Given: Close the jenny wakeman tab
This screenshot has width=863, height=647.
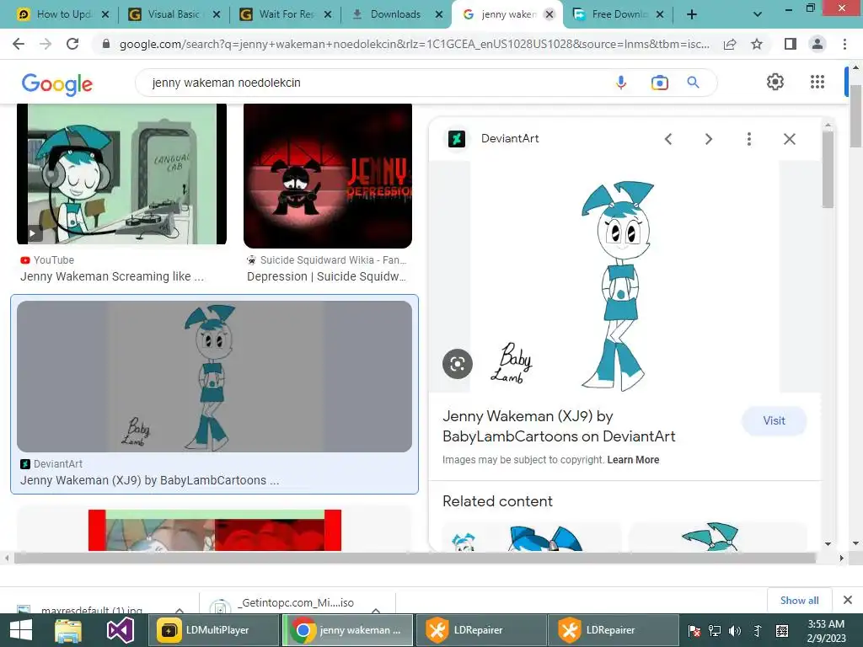Looking at the screenshot, I should pyautogui.click(x=549, y=14).
